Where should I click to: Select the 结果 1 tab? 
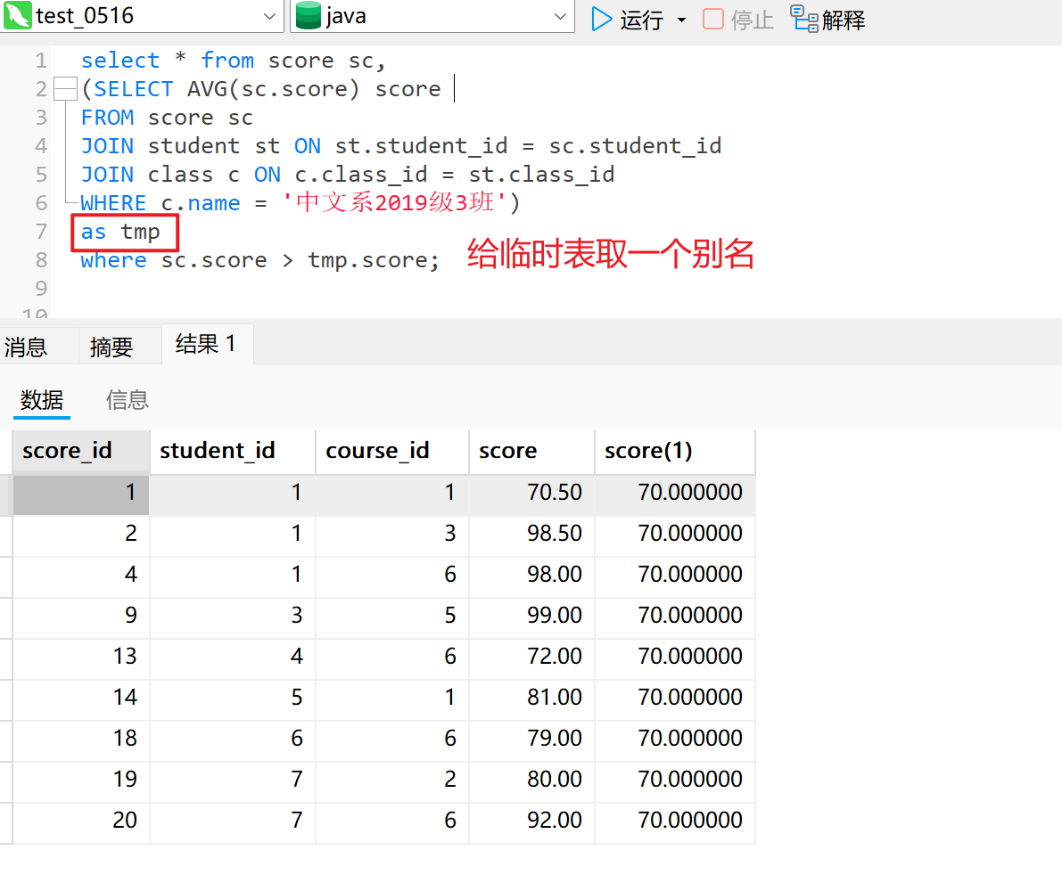[x=206, y=344]
